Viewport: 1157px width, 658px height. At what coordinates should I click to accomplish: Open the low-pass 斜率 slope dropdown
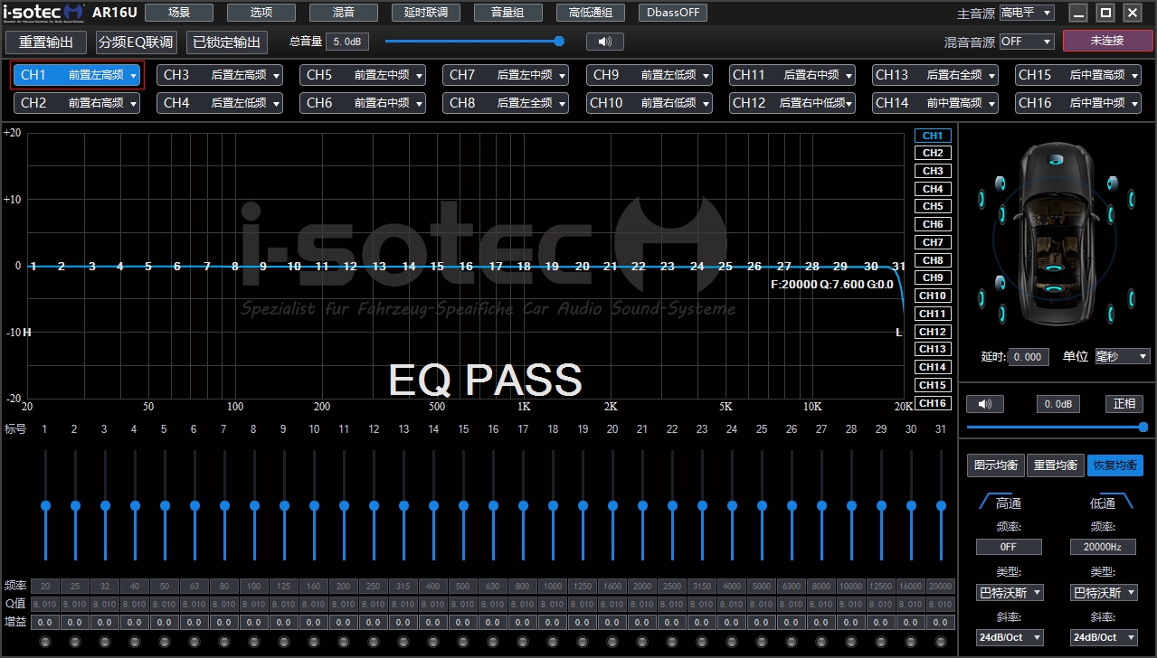click(x=1103, y=637)
